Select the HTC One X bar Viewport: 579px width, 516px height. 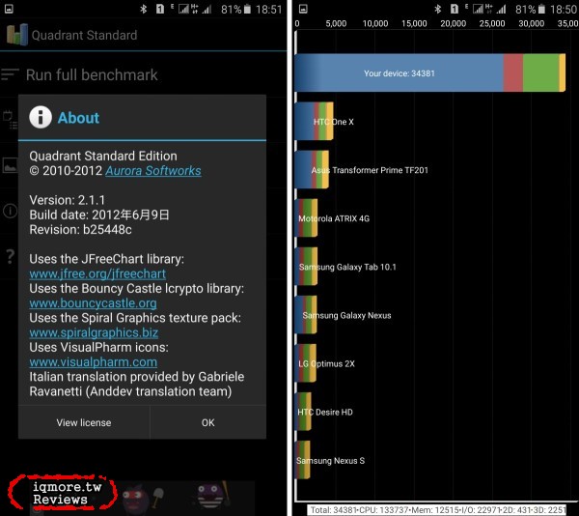point(315,121)
